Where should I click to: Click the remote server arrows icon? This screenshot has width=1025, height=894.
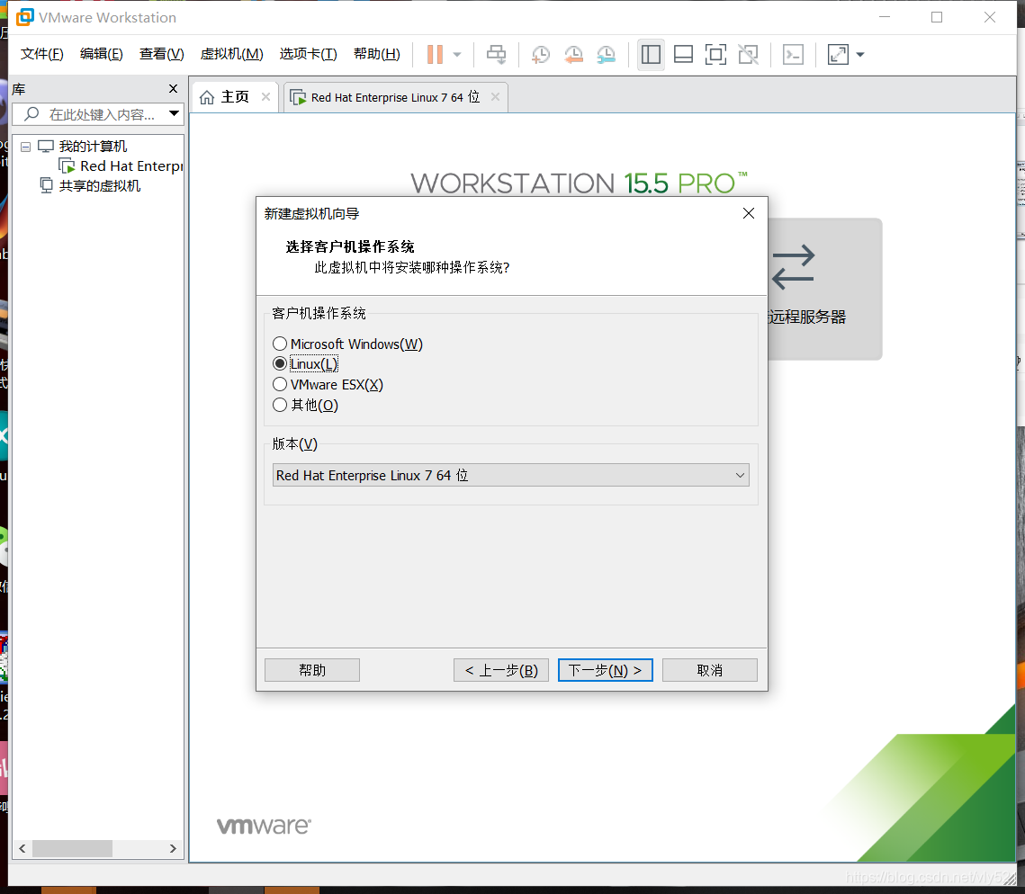[793, 267]
